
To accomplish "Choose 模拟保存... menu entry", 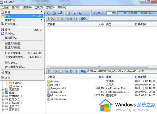I will point(22,38).
